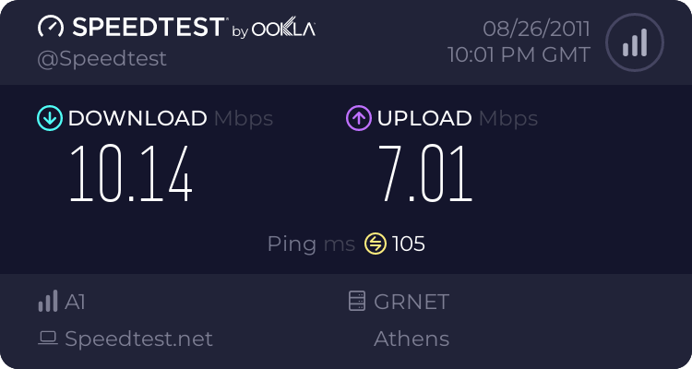
Task: Click the 10.14 download speed value
Action: (131, 175)
